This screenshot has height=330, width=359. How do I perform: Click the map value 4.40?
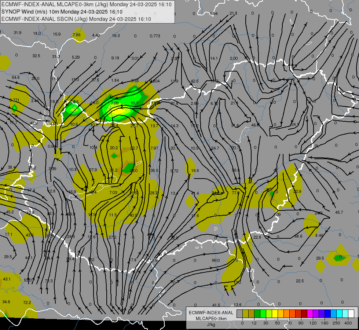[96, 35]
